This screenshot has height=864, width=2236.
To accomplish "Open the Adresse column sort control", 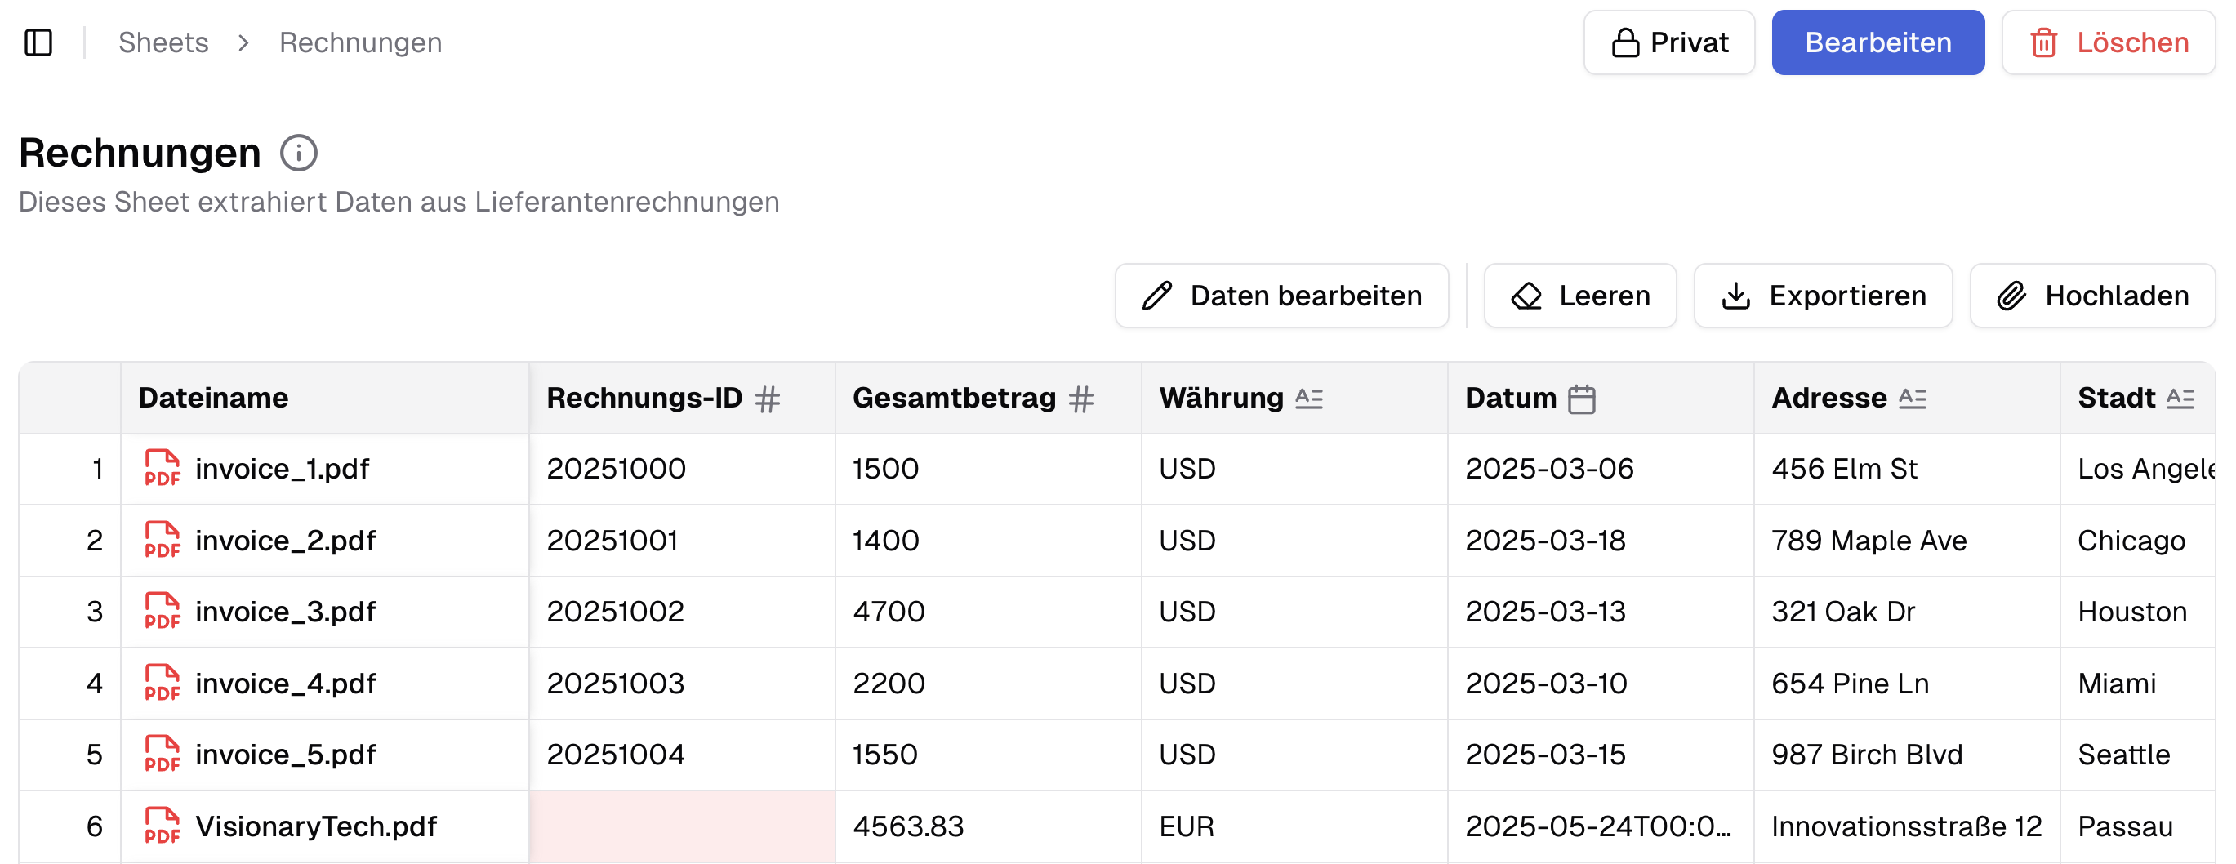I will [1913, 398].
